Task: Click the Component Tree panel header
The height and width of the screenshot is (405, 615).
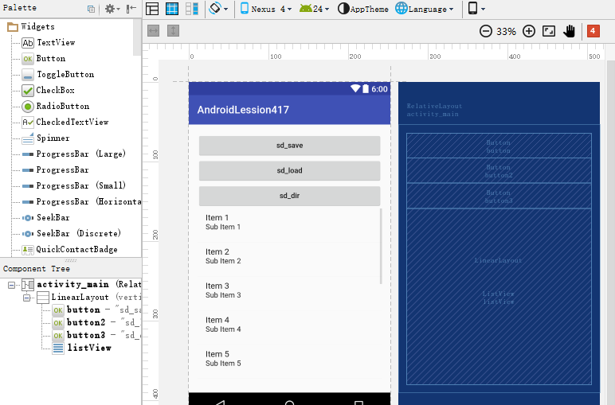Action: pos(71,269)
